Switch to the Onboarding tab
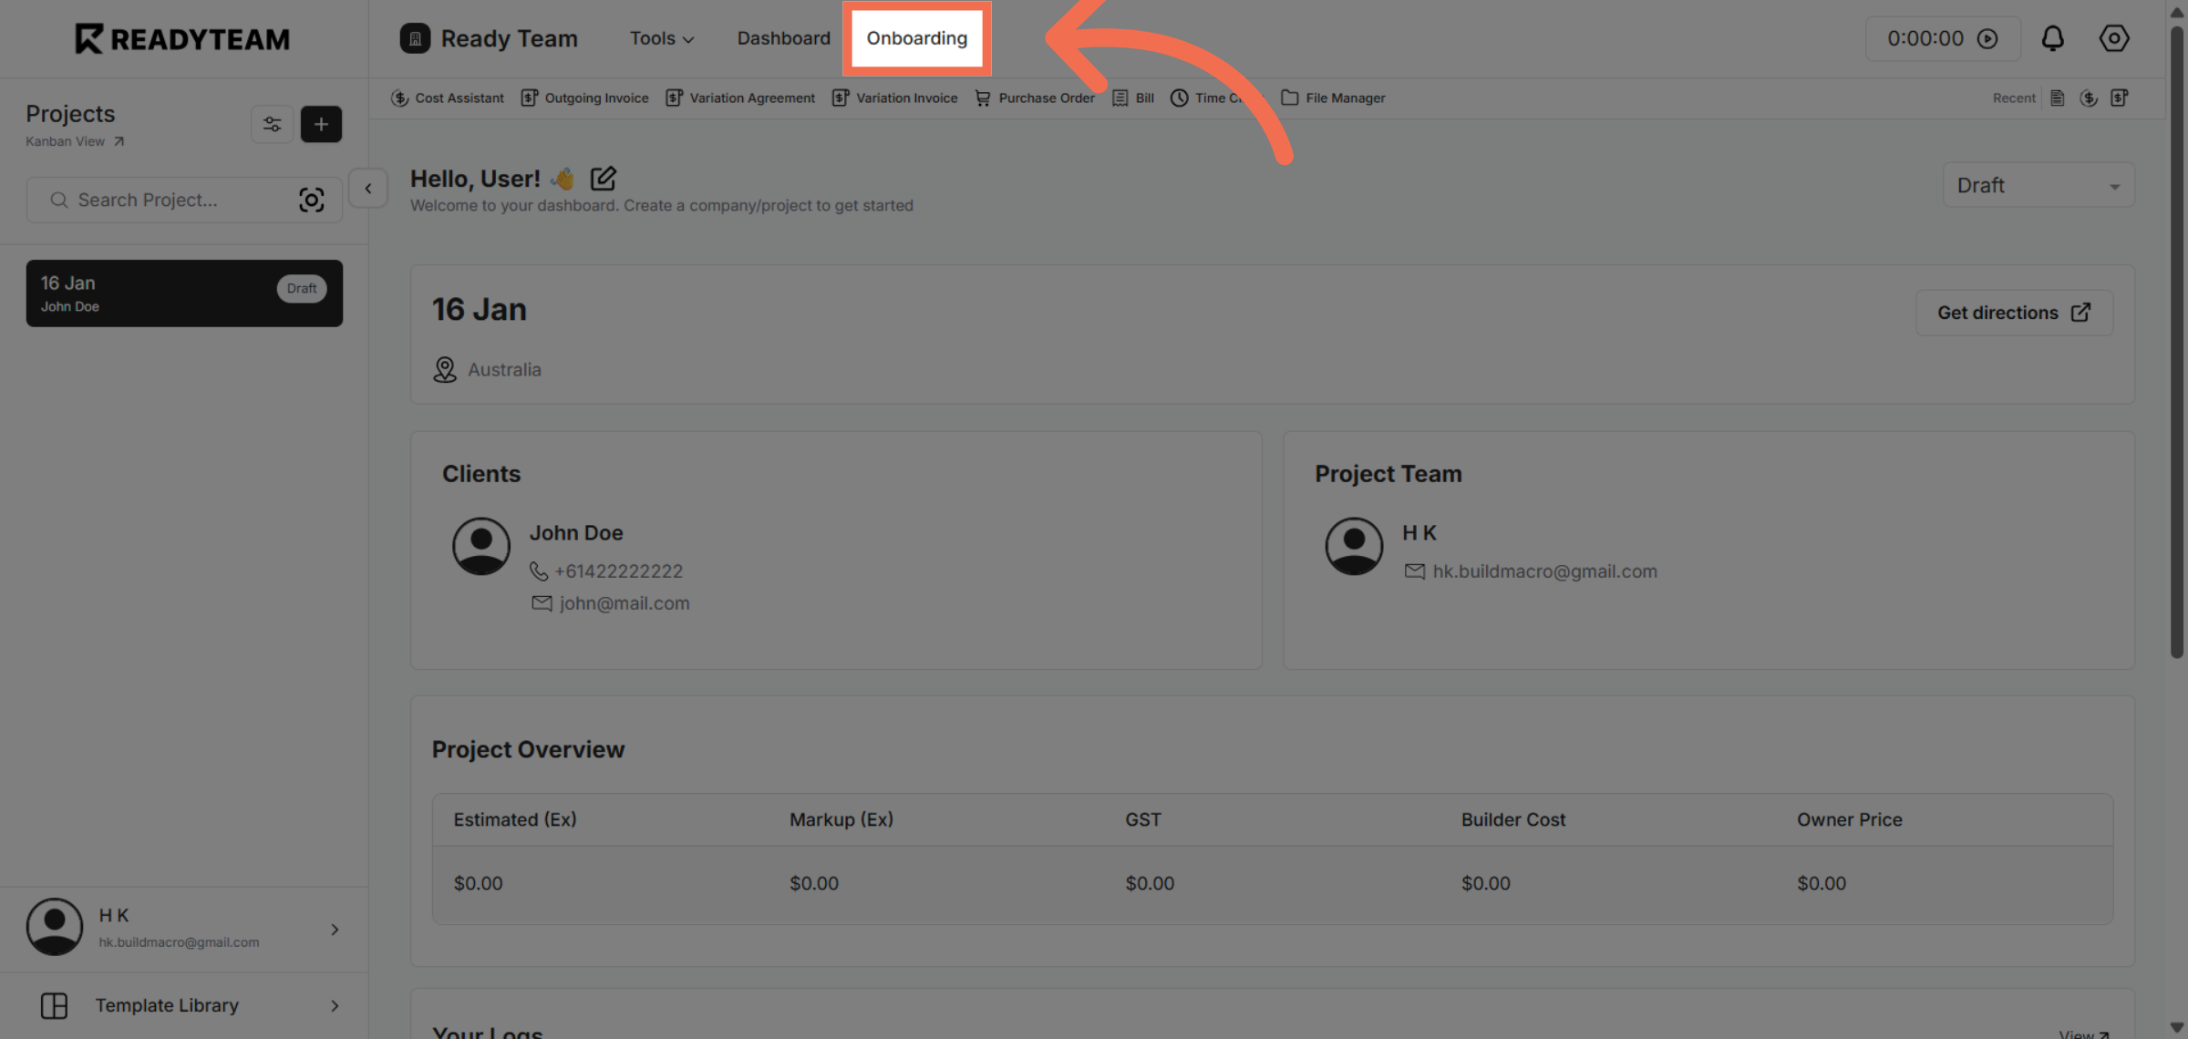This screenshot has width=2188, height=1039. click(916, 38)
